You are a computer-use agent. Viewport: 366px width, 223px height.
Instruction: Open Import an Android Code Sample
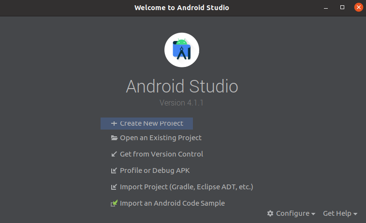tap(172, 203)
